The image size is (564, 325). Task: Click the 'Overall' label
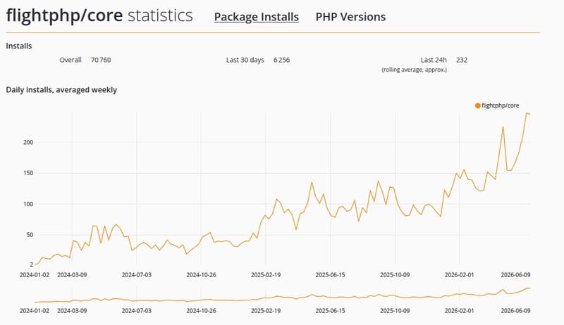click(x=70, y=60)
